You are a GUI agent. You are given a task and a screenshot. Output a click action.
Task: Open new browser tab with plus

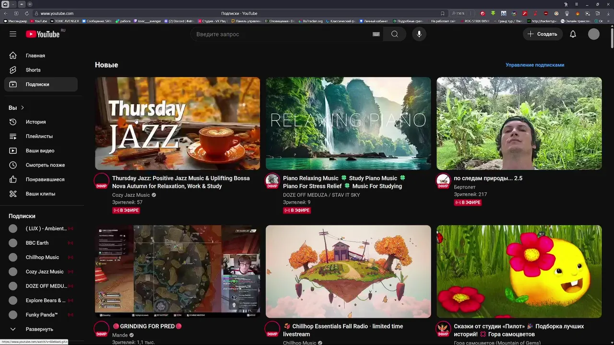click(30, 4)
